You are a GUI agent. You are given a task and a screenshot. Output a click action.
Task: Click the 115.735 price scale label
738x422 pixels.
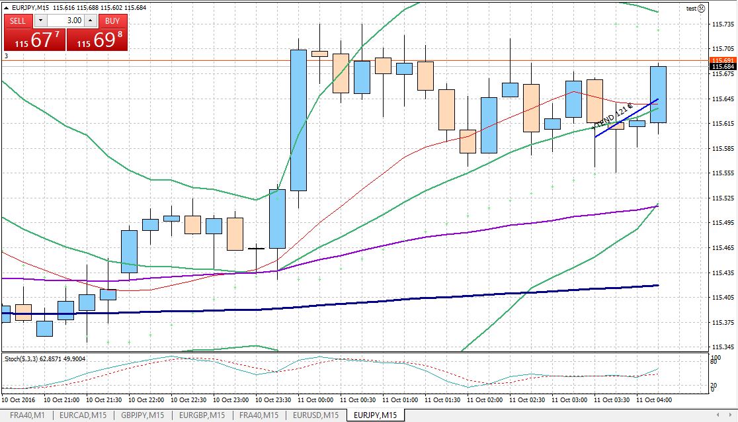pos(723,24)
